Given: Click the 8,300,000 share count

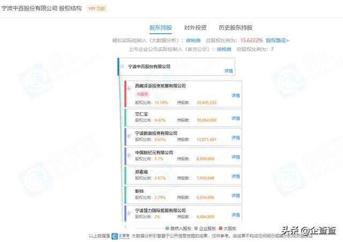Looking at the screenshot, I should coord(205,158).
